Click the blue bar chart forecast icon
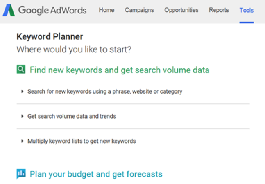Viewport: 265px width, 184px height. click(21, 173)
